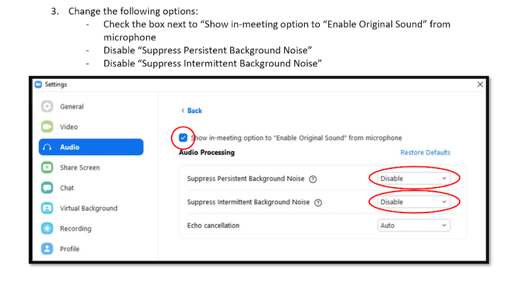Switch to the Audio settings tab
This screenshot has width=520, height=308.
pos(91,147)
